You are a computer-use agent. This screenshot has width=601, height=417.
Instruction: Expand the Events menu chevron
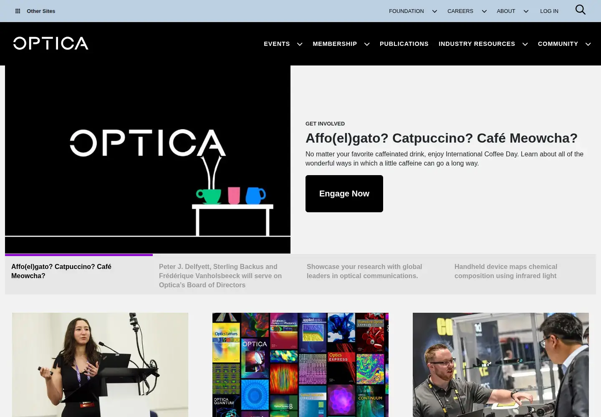click(x=300, y=44)
